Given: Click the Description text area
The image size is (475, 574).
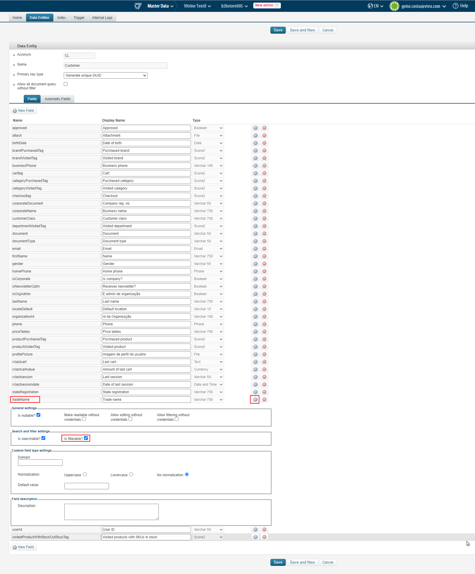Looking at the screenshot, I should [112, 512].
